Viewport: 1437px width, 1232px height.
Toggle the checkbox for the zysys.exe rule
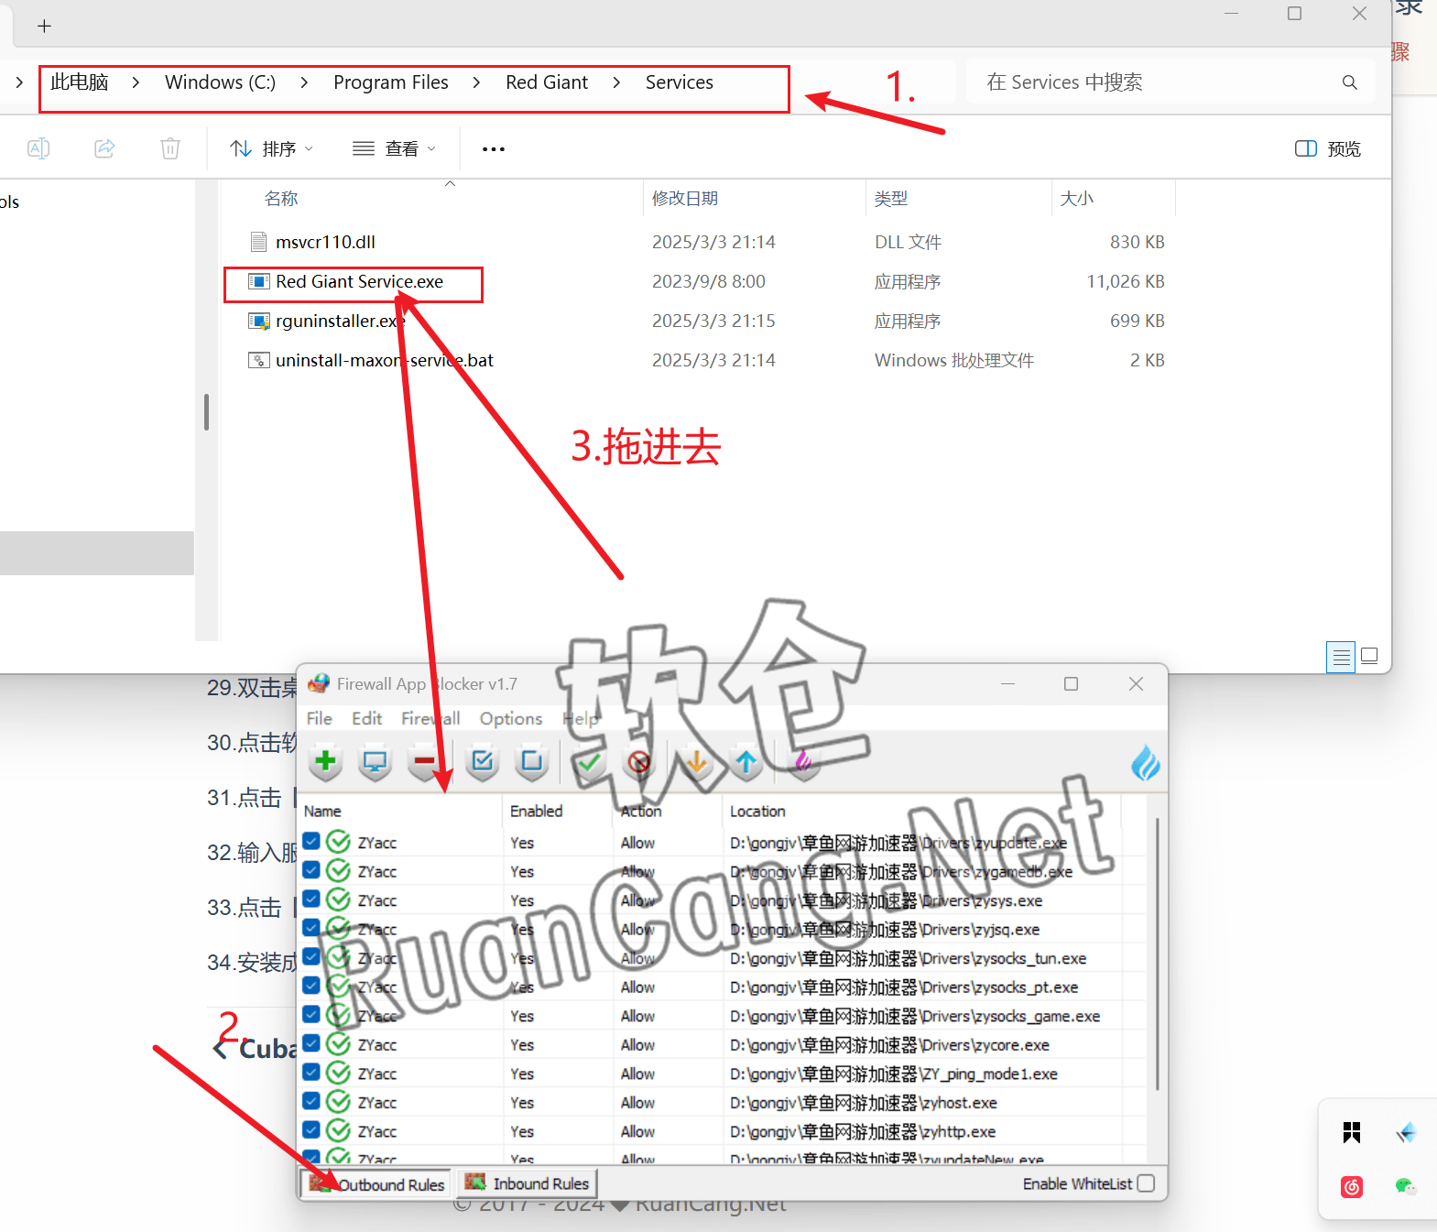point(311,899)
